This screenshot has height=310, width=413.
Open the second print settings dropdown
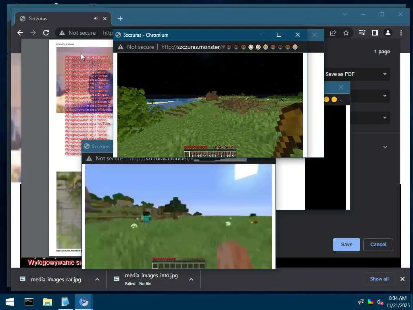[x=370, y=96]
